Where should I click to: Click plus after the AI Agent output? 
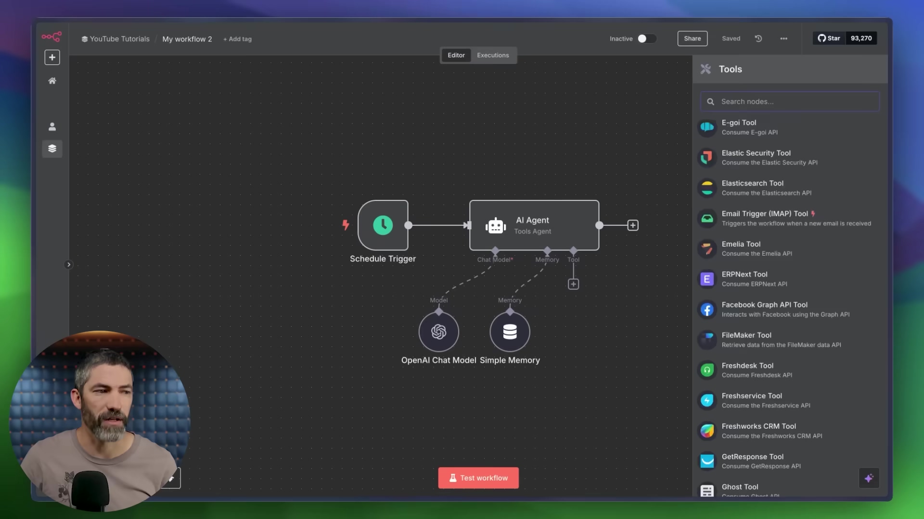pyautogui.click(x=633, y=225)
